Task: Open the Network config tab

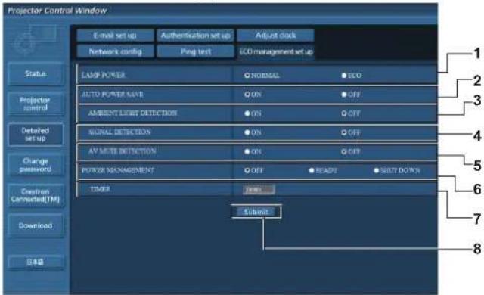Action: click(x=115, y=51)
